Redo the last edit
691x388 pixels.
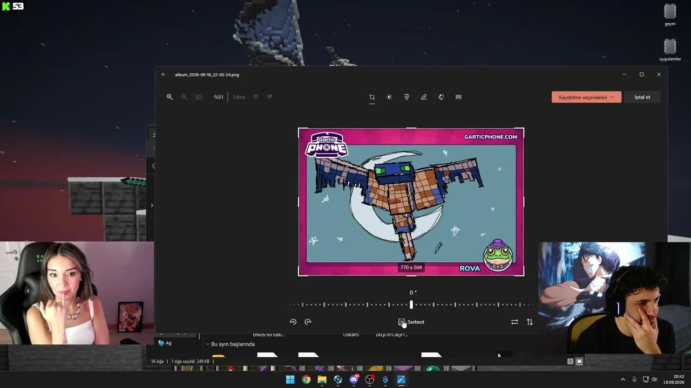[x=269, y=97]
